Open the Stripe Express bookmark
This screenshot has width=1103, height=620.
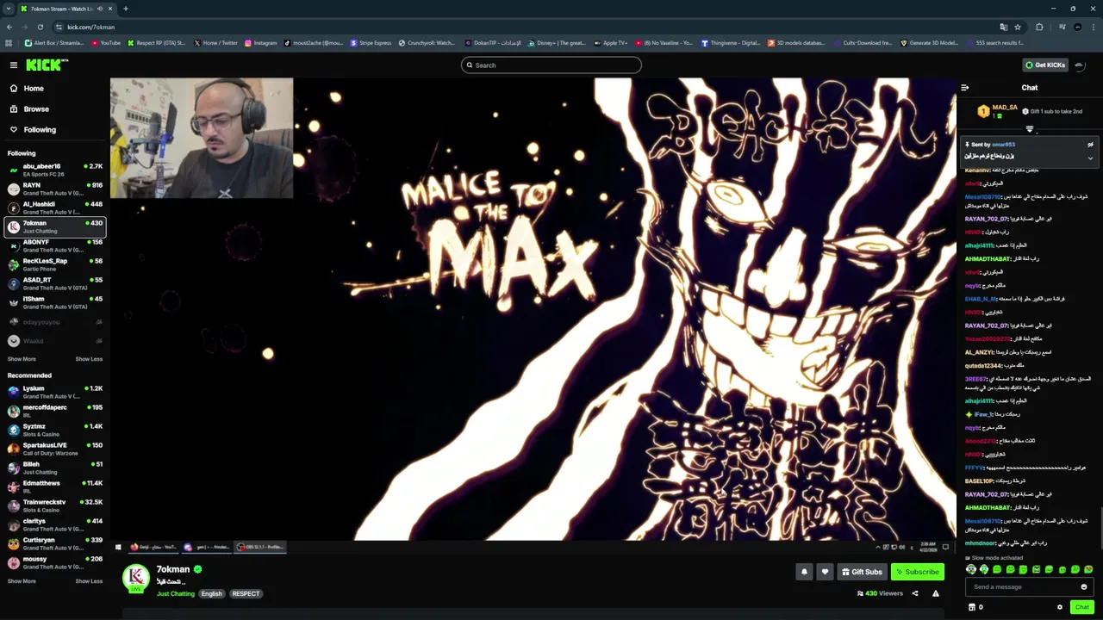pyautogui.click(x=371, y=43)
